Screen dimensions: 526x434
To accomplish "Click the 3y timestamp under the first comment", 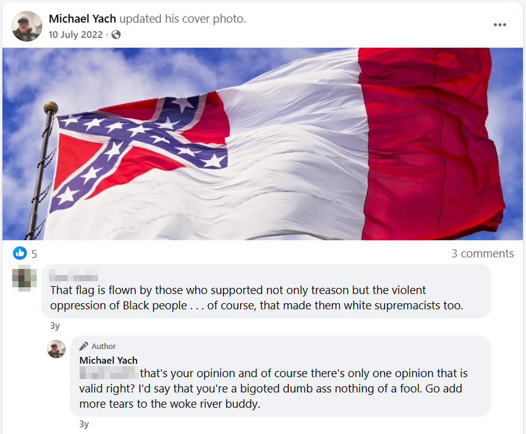I will [x=55, y=326].
